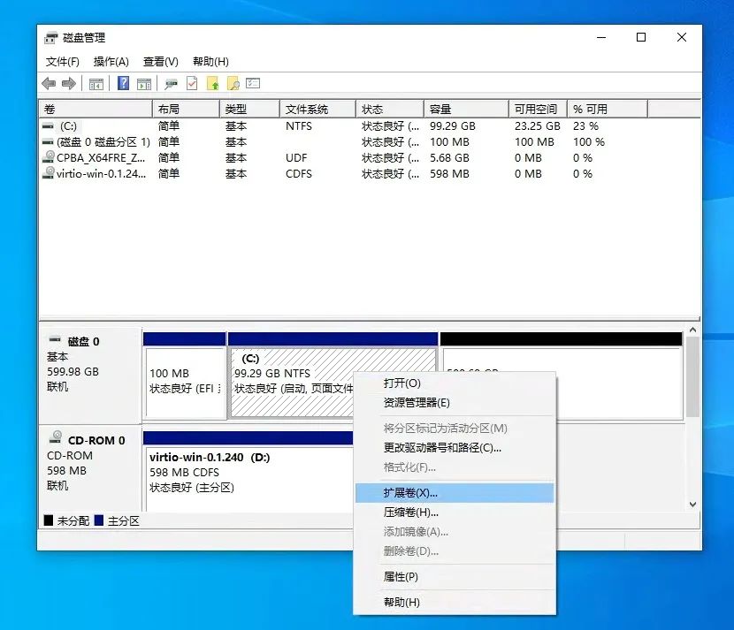Sort by the 类型 column header
The width and height of the screenshot is (734, 630).
pos(249,110)
